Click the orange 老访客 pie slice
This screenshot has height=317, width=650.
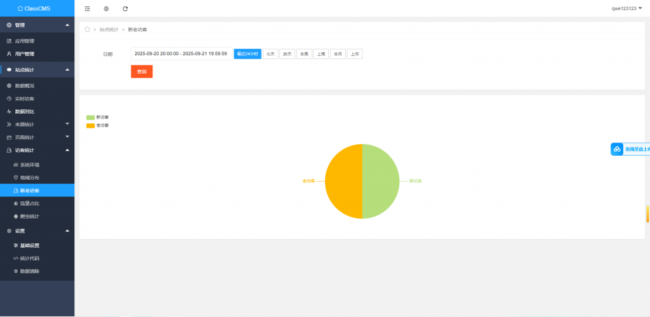click(x=343, y=181)
